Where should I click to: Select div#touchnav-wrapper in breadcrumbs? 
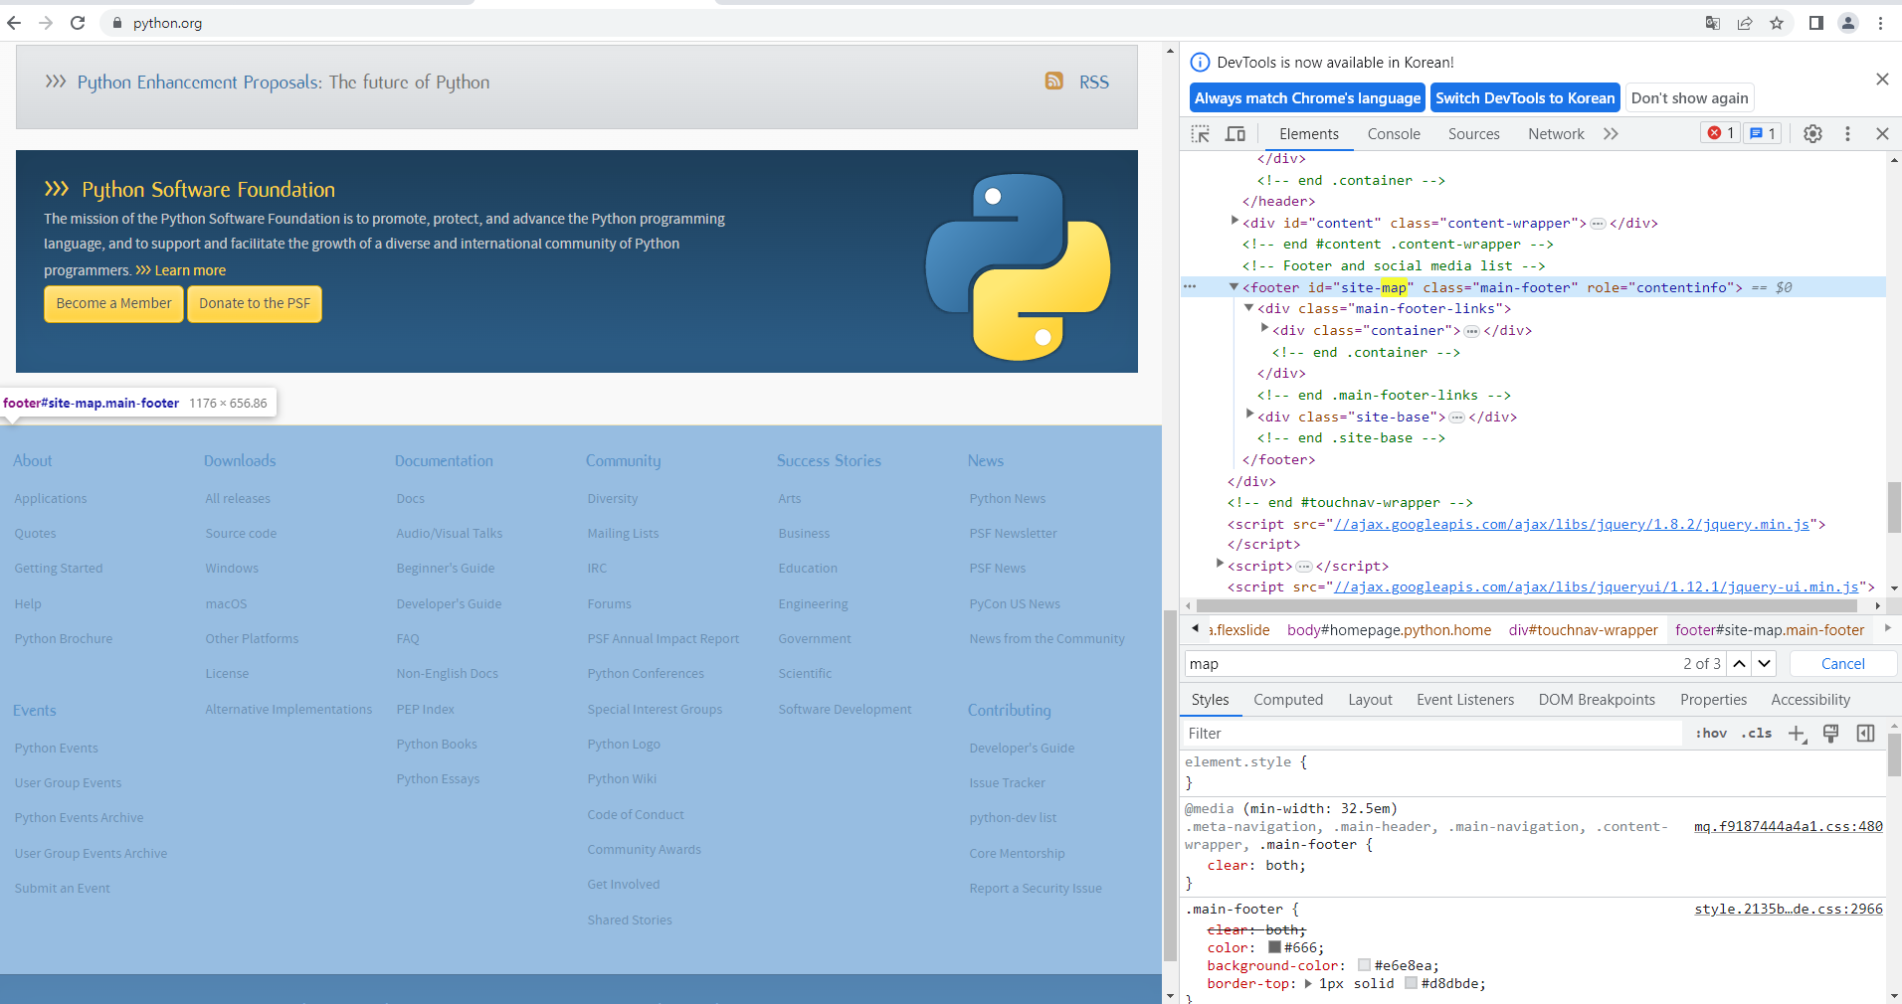click(1583, 629)
